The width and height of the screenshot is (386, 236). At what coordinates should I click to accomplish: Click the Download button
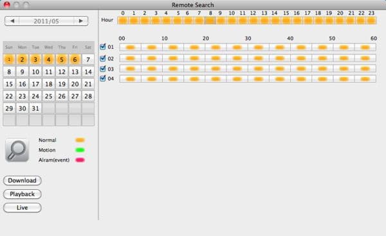(22, 181)
